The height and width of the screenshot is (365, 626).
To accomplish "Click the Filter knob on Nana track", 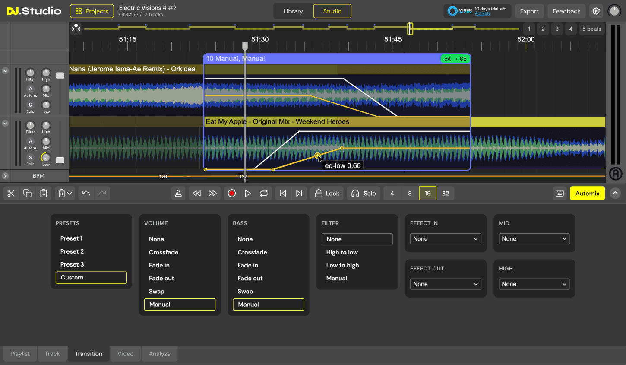I will click(x=30, y=72).
